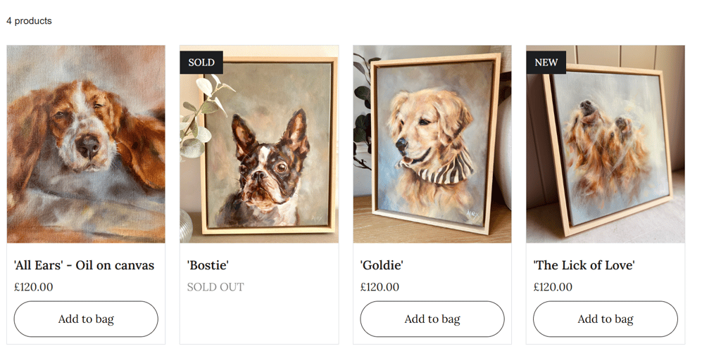The height and width of the screenshot is (363, 721).
Task: View the 'Goldie' golden retriever painting image
Action: point(432,144)
